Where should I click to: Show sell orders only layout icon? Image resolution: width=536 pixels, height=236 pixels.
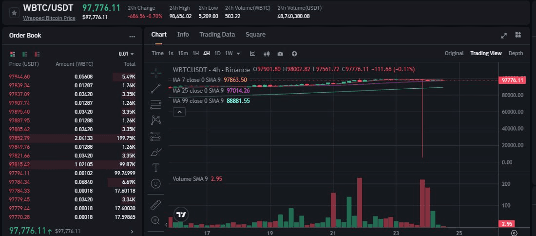point(37,54)
